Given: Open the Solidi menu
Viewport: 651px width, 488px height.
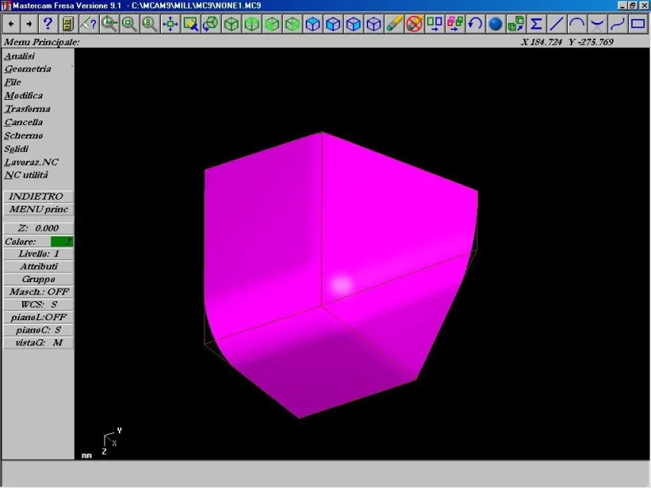Looking at the screenshot, I should pos(17,149).
